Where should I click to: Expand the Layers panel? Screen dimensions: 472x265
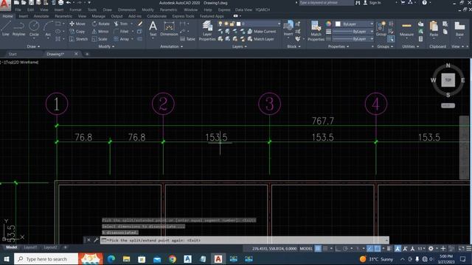click(x=239, y=46)
